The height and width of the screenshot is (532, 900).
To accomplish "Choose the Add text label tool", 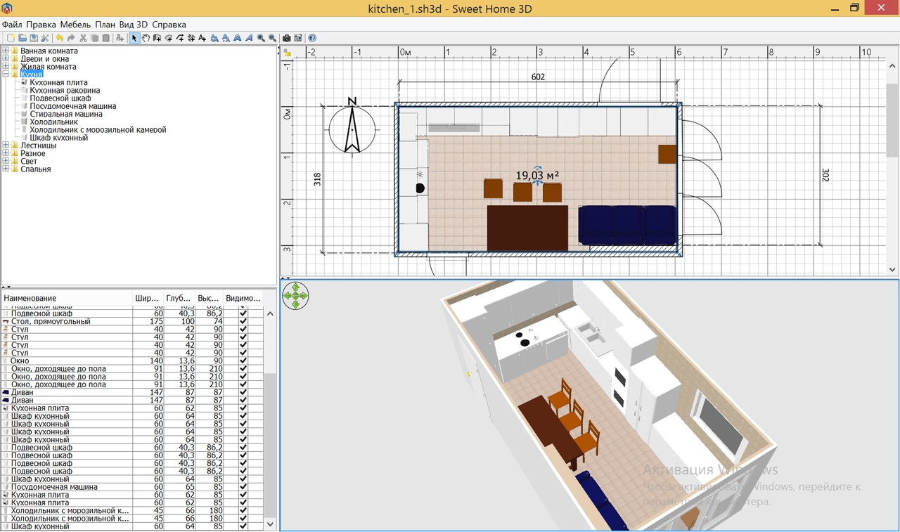I will click(x=202, y=38).
